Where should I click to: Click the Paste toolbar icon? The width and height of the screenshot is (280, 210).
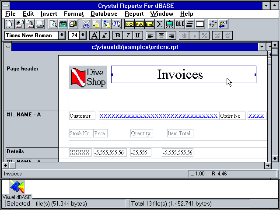[106, 24]
